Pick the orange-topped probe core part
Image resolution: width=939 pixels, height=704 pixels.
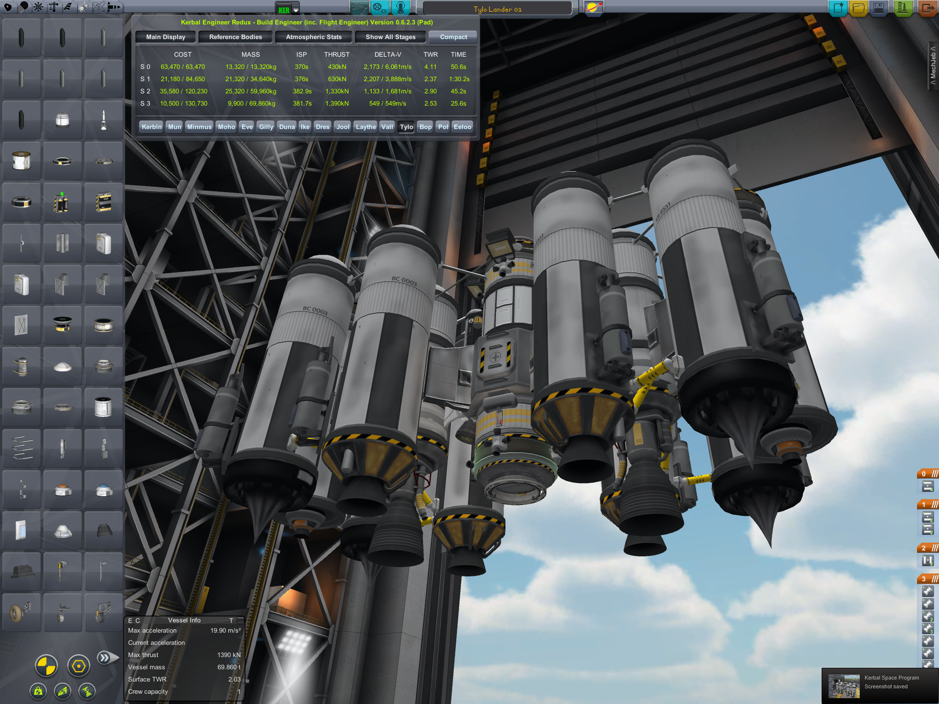click(x=63, y=490)
